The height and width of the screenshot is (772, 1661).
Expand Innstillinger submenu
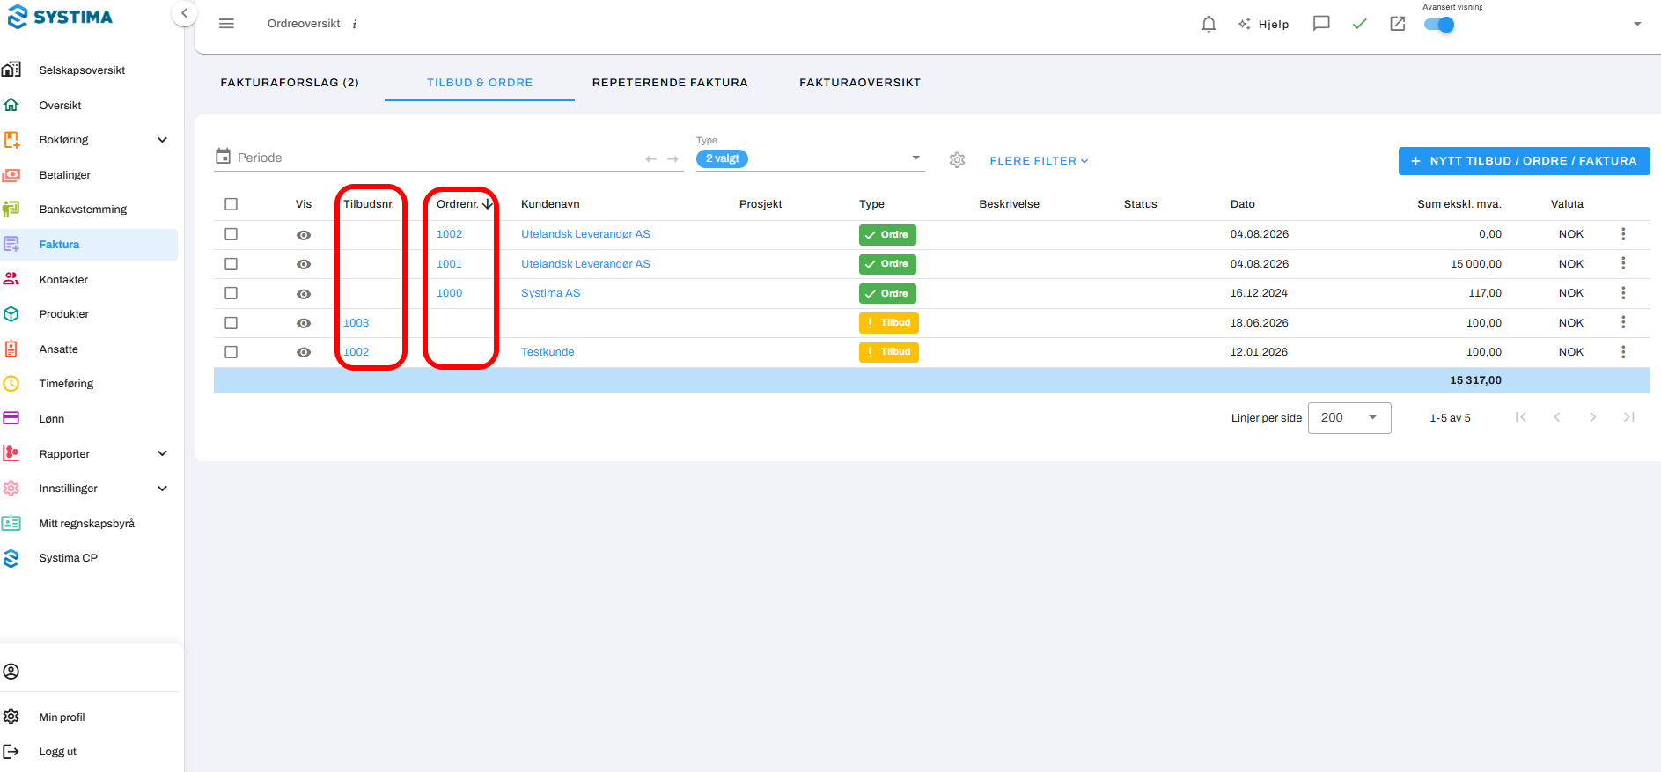click(162, 489)
